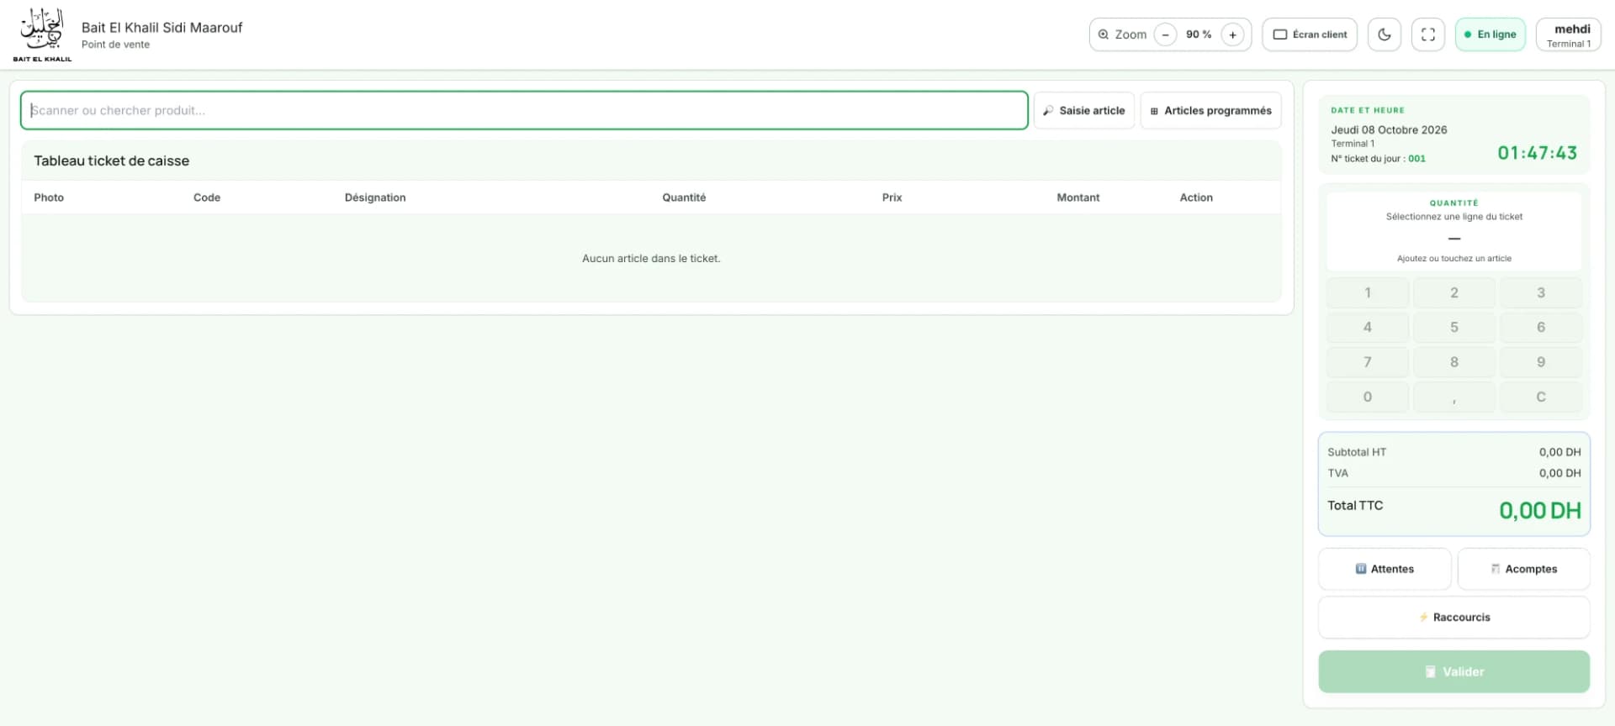Screen dimensions: 1615x726
Task: Click the clock time 01:47:43
Action: (1538, 153)
